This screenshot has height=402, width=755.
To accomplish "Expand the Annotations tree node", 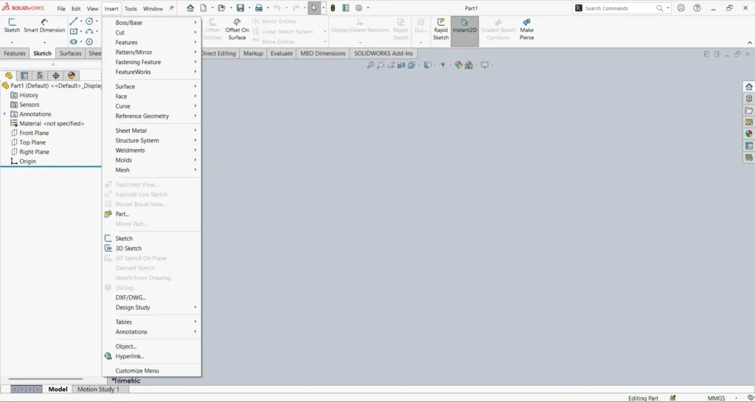I will 4,114.
